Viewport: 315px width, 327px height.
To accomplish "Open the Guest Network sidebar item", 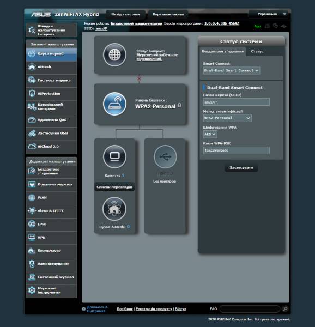I will click(x=51, y=80).
